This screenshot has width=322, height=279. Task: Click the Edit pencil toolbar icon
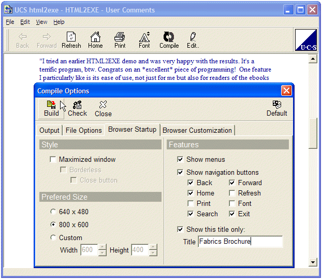(x=193, y=37)
